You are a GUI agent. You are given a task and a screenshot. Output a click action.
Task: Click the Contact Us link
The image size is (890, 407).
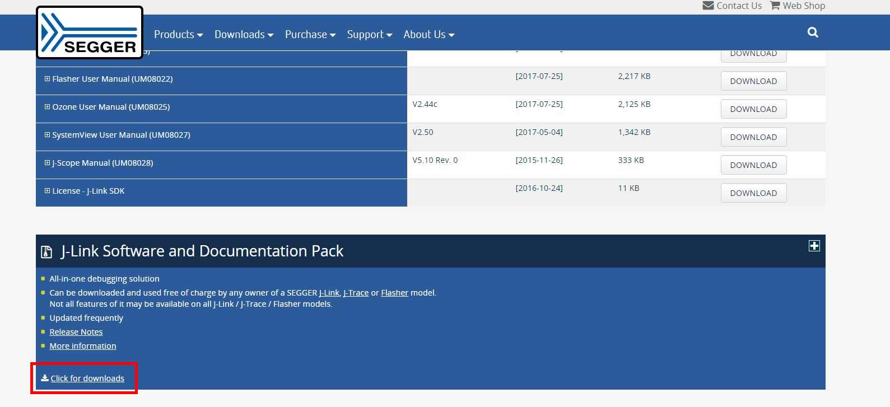pyautogui.click(x=739, y=6)
